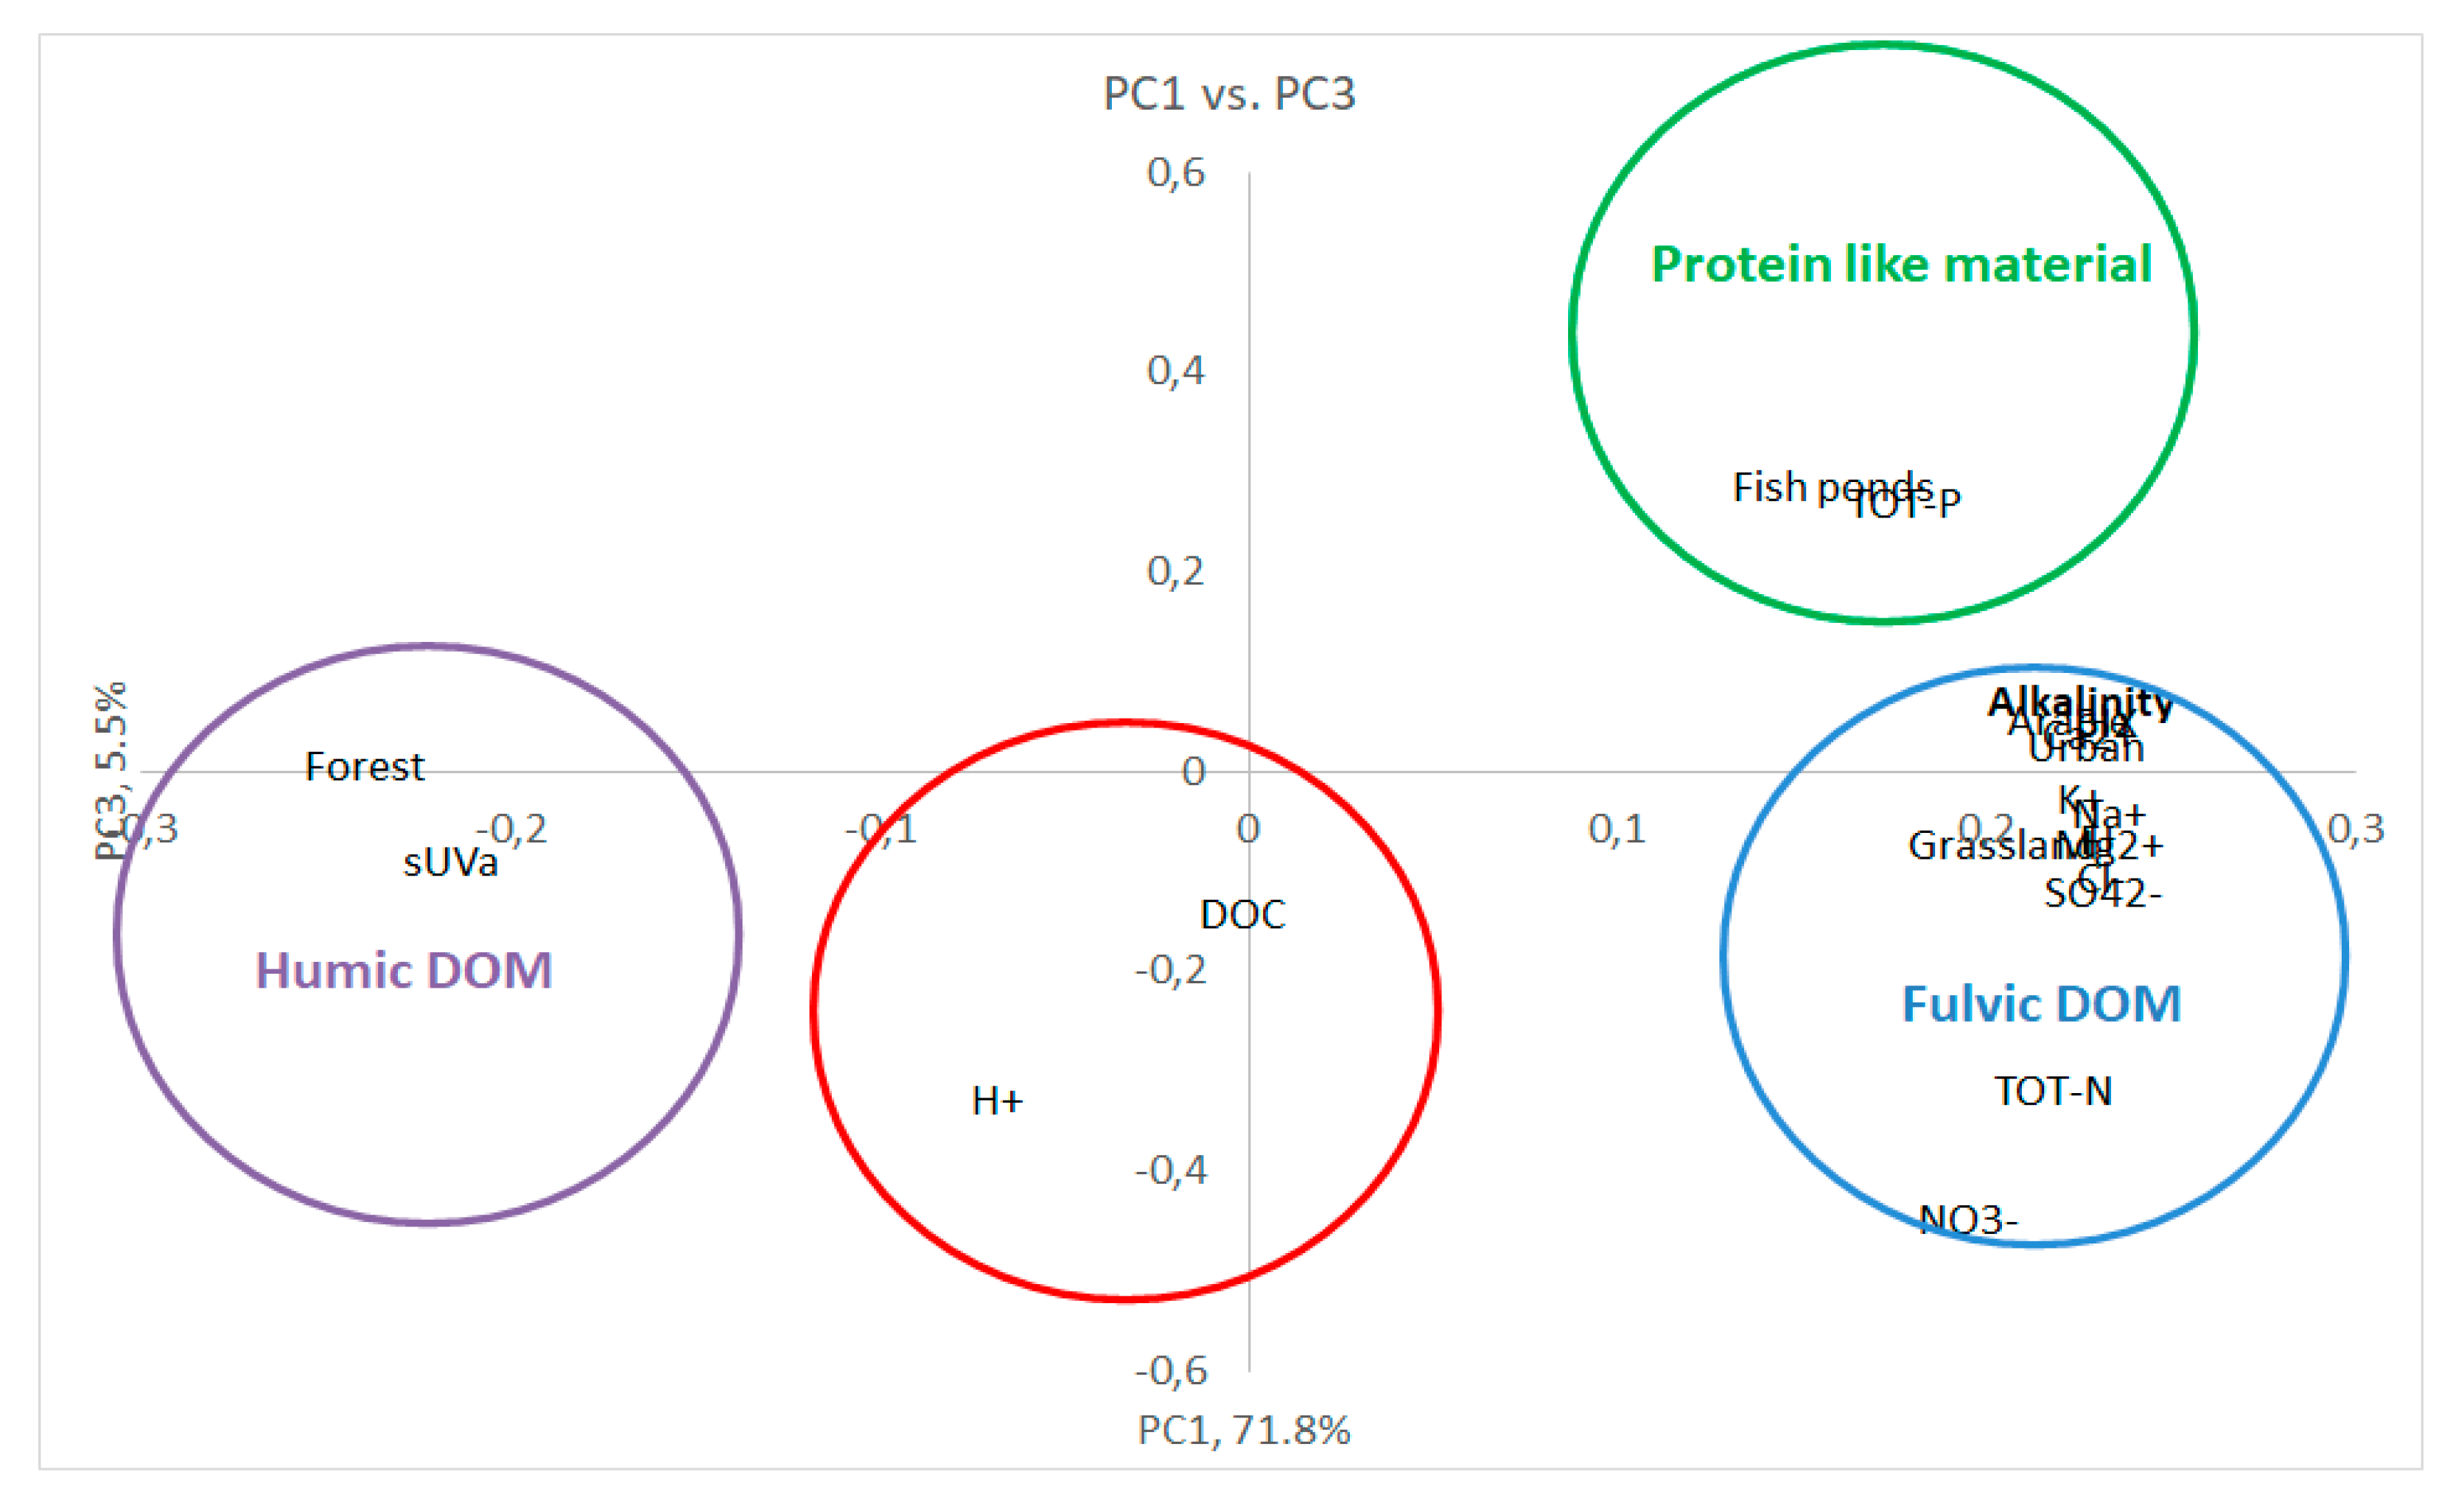This screenshot has width=2464, height=1511.
Task: Click the Forest data label
Action: click(364, 768)
